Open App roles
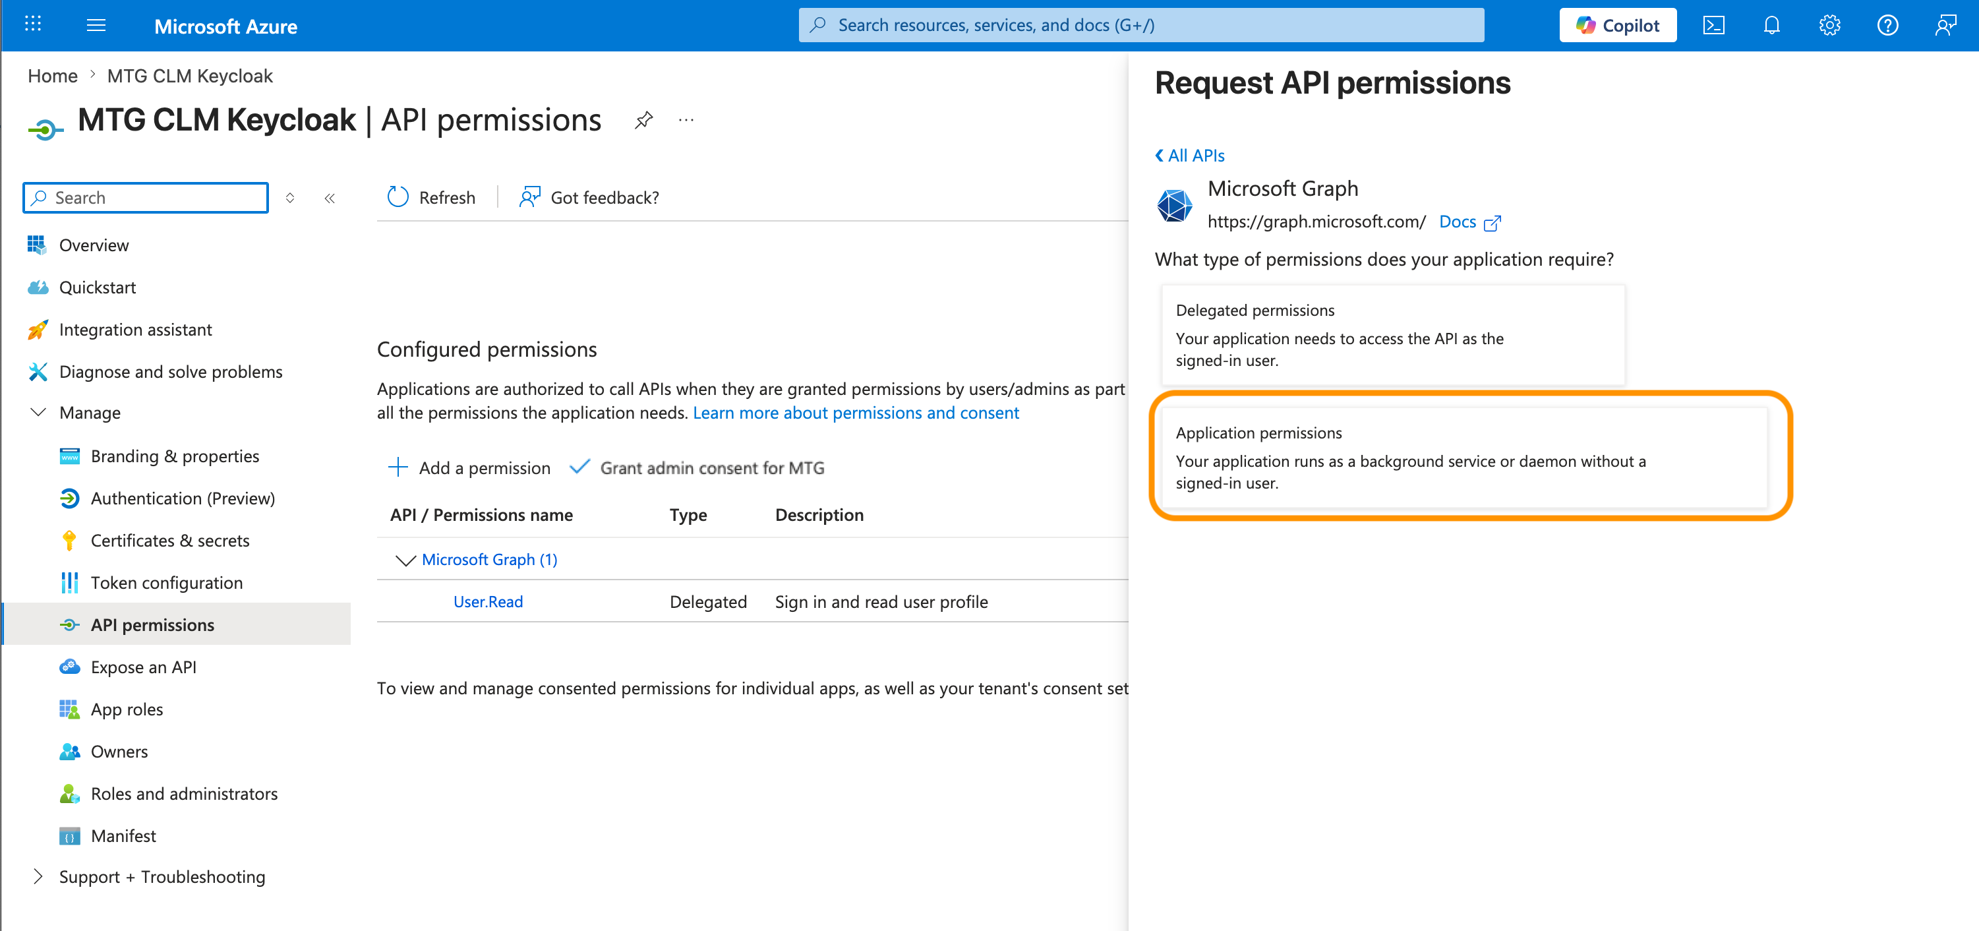1979x931 pixels. click(x=127, y=709)
